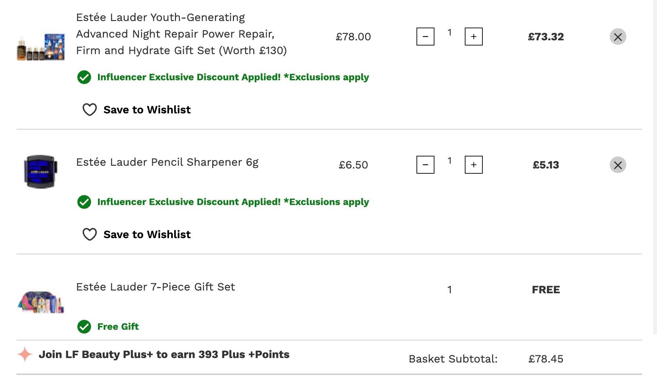This screenshot has height=377, width=657.
Task: Decrease quantity of Pencil Sharpener 6g
Action: click(x=425, y=165)
